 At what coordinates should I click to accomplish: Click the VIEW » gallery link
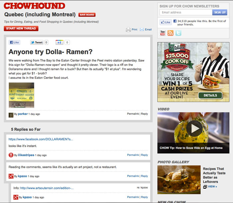[212, 186]
